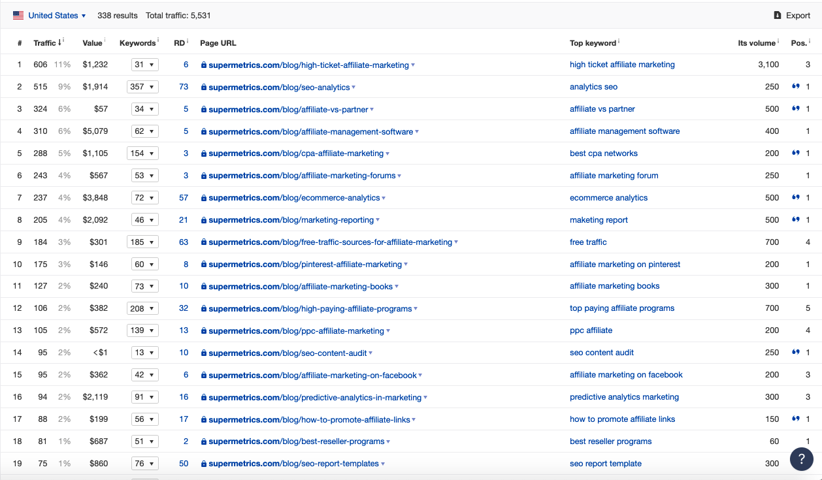This screenshot has width=822, height=480.
Task: Click the 'best cpa networks' keyword link
Action: click(x=603, y=153)
